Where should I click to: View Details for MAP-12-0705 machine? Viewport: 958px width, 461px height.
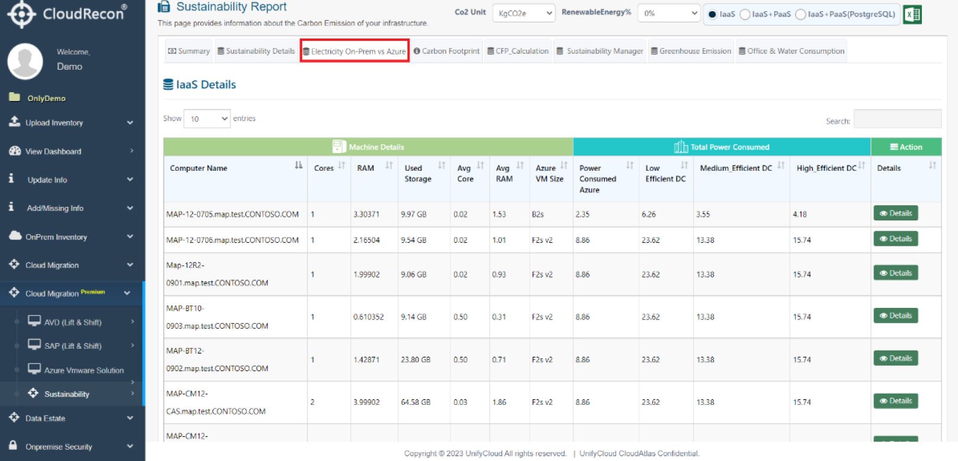click(x=895, y=213)
